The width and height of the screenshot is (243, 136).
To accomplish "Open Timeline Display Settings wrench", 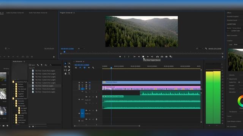I will point(93,68).
